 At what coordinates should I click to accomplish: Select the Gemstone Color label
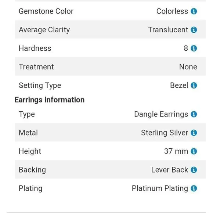tap(46, 11)
